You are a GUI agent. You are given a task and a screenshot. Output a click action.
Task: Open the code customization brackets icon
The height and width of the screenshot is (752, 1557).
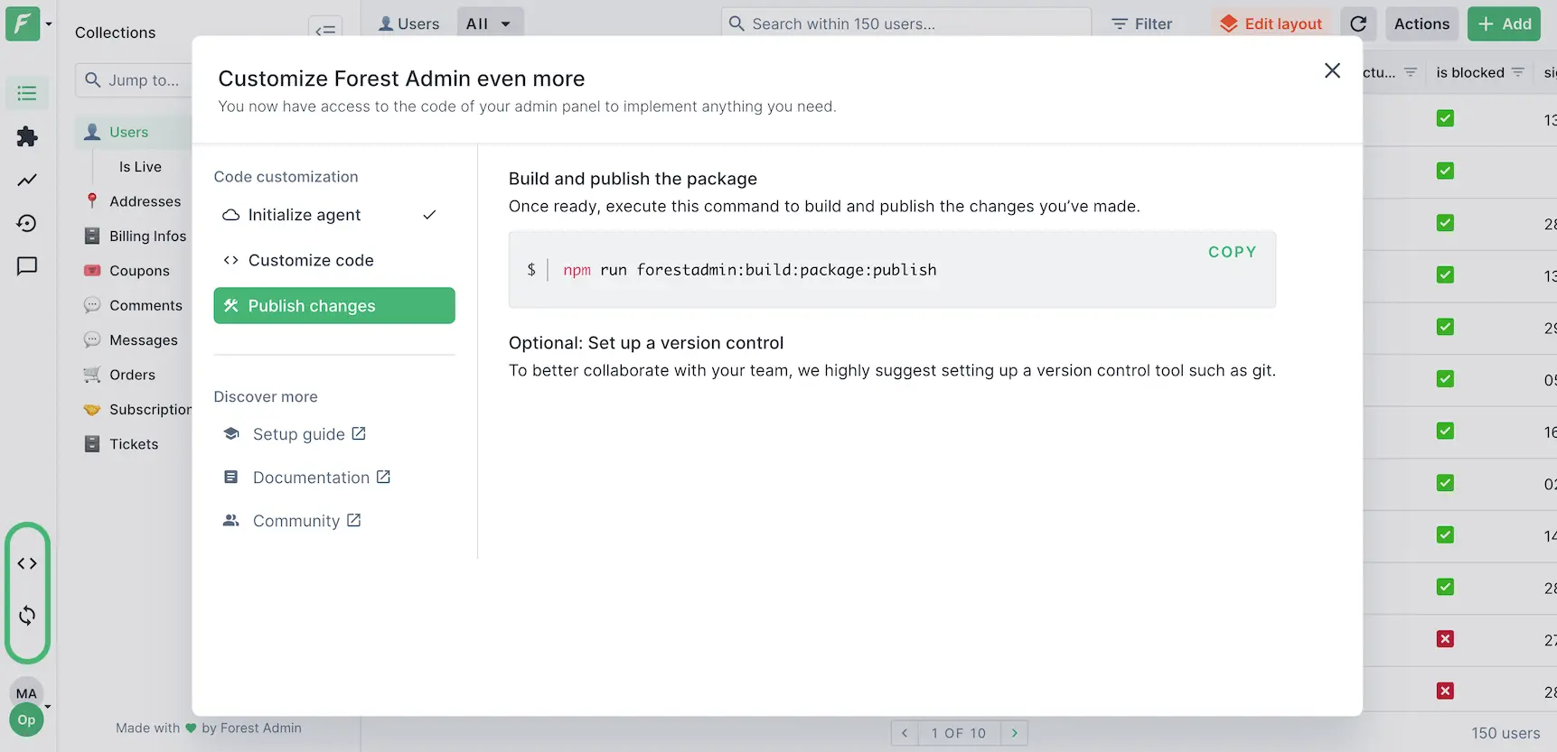27,563
